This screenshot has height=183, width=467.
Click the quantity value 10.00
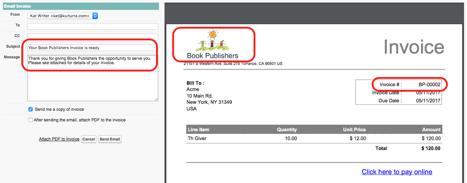(x=291, y=138)
